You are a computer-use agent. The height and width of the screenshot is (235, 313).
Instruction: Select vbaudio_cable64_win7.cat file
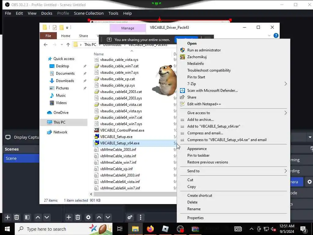[x=121, y=117]
